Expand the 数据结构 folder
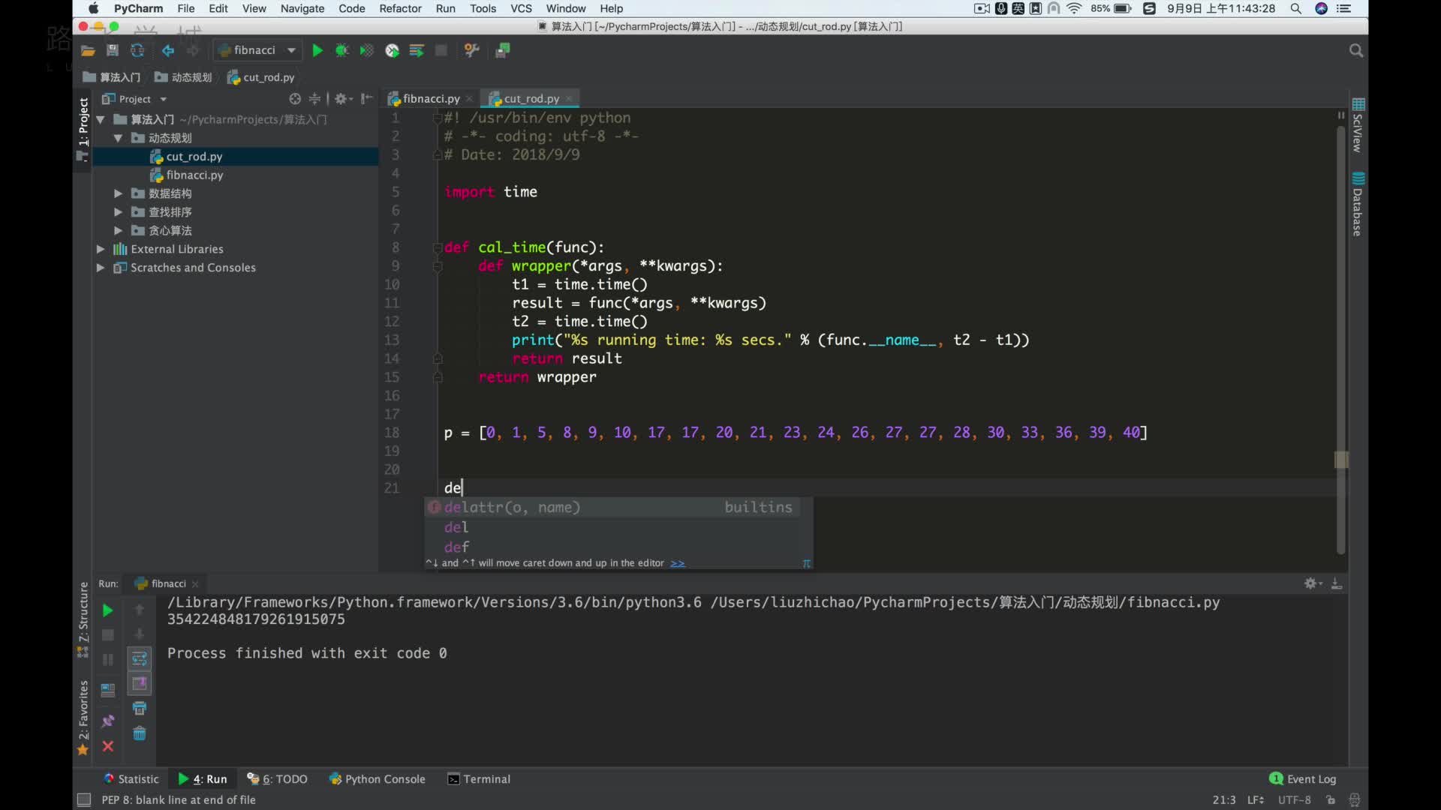The height and width of the screenshot is (810, 1441). [x=118, y=193]
